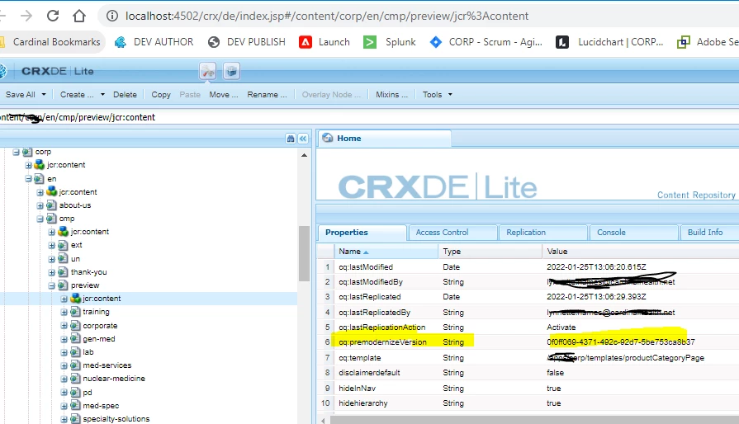Collapse the tree navigation panel
The height and width of the screenshot is (424, 739).
pyautogui.click(x=303, y=139)
